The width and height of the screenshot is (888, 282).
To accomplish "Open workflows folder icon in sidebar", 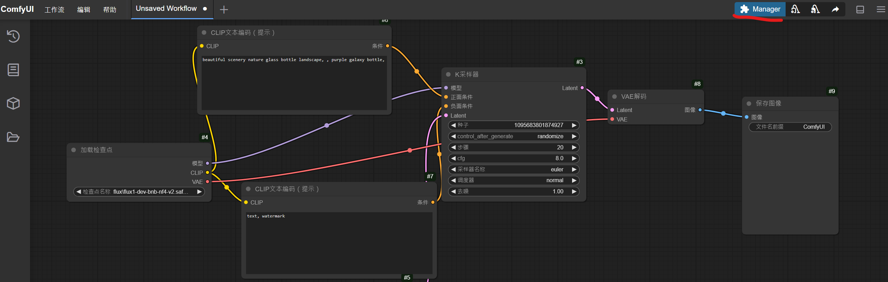I will (x=13, y=137).
